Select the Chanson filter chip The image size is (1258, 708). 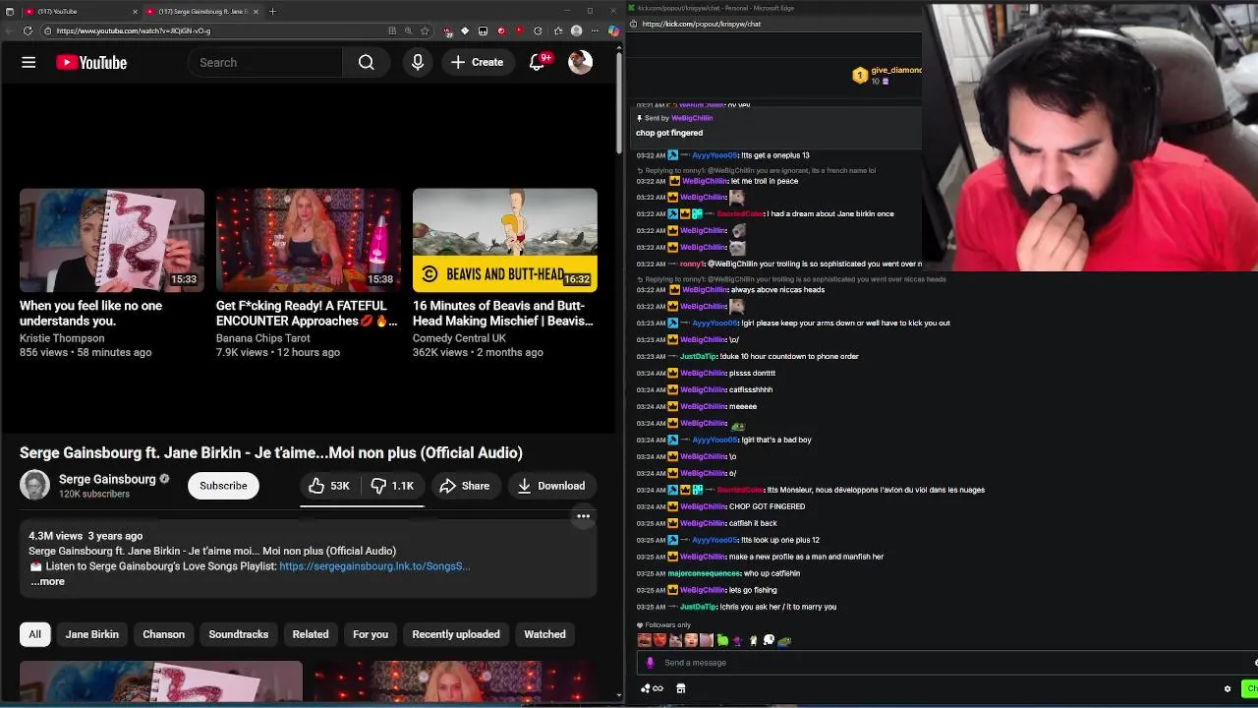click(163, 634)
